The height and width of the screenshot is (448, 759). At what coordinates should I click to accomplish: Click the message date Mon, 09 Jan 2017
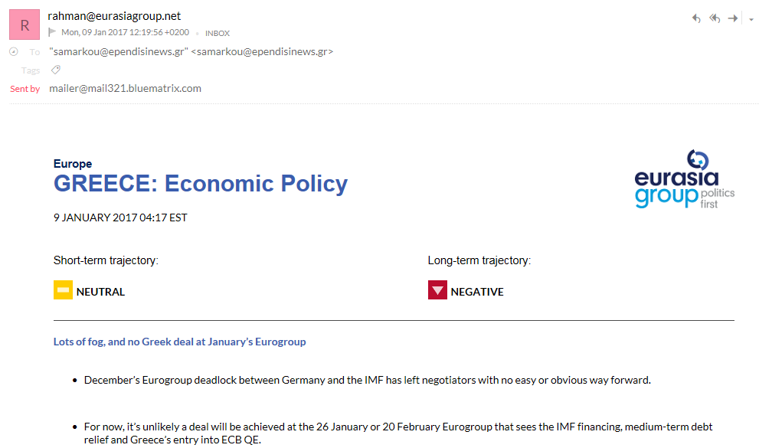(125, 32)
